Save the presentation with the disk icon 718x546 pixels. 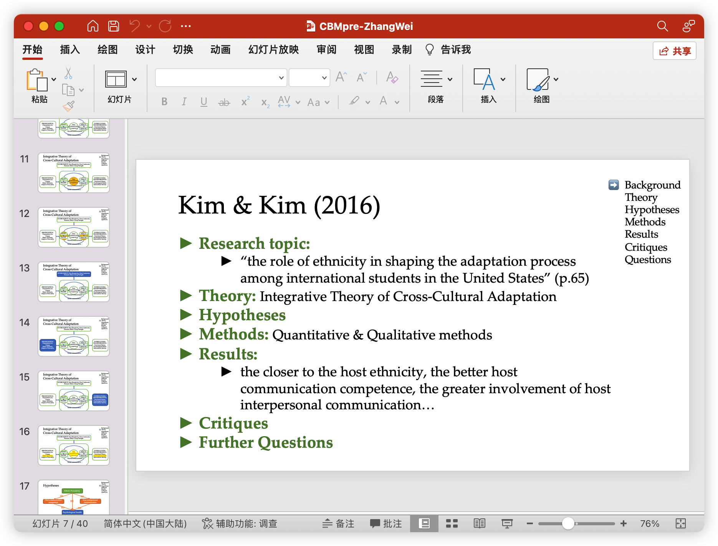pos(113,26)
